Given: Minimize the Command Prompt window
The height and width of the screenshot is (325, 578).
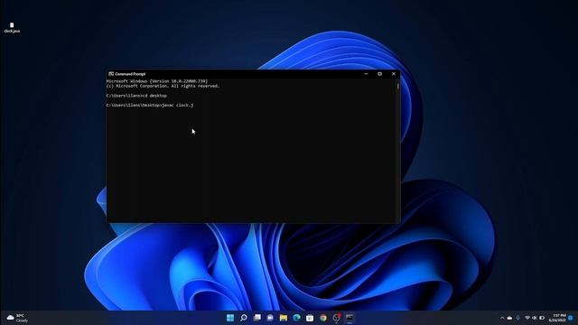Looking at the screenshot, I should (366, 74).
